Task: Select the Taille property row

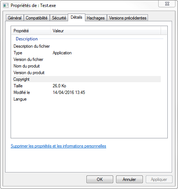Action: (x=87, y=86)
